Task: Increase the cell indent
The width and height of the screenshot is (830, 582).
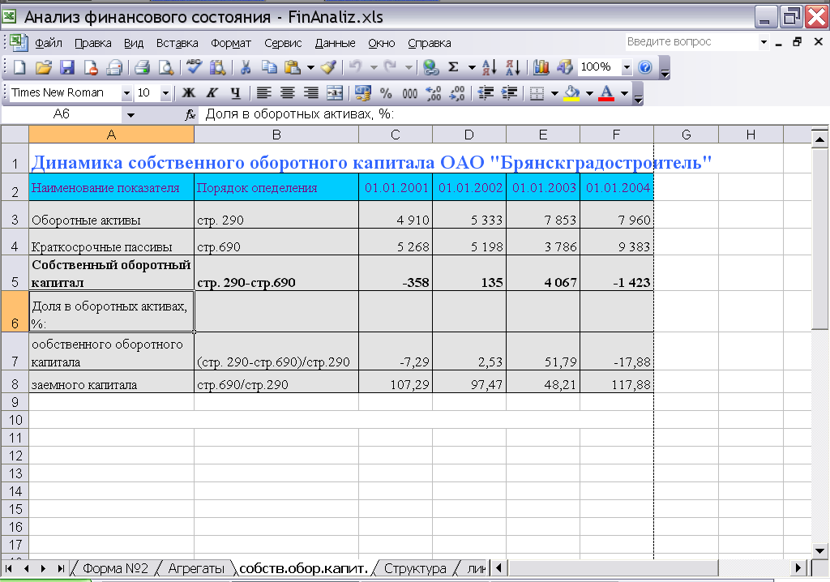Action: coord(509,93)
